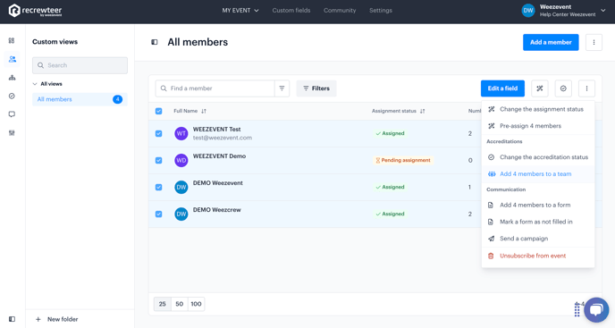Choose Add 4 members to a form
Screen dimensions: 615x328
click(x=538, y=205)
